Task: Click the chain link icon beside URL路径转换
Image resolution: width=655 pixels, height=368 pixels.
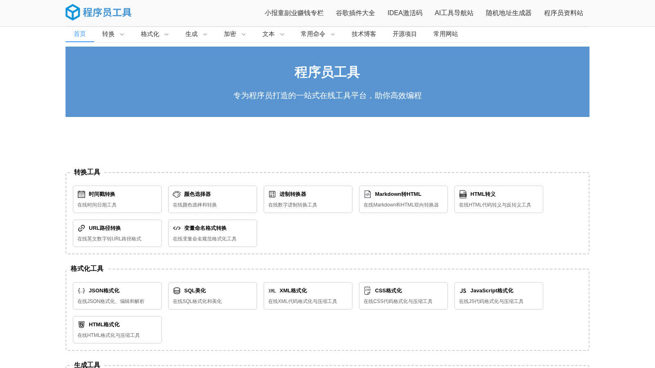Action: [81, 228]
